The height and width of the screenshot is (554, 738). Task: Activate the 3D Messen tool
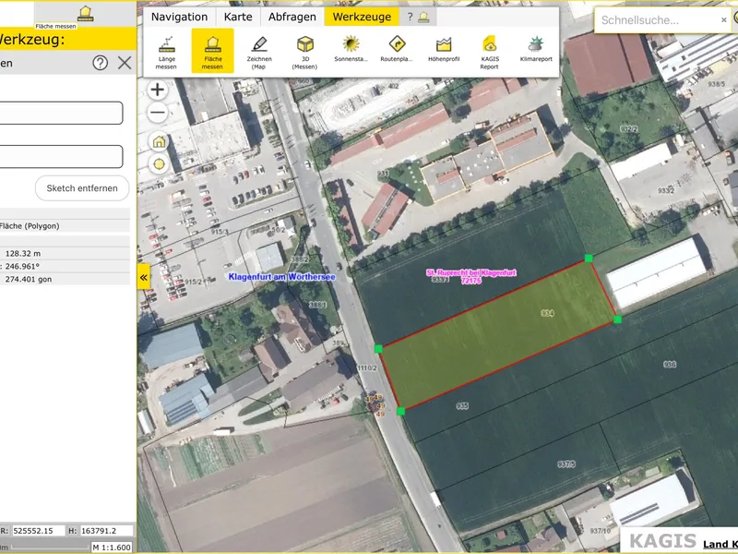coord(304,51)
